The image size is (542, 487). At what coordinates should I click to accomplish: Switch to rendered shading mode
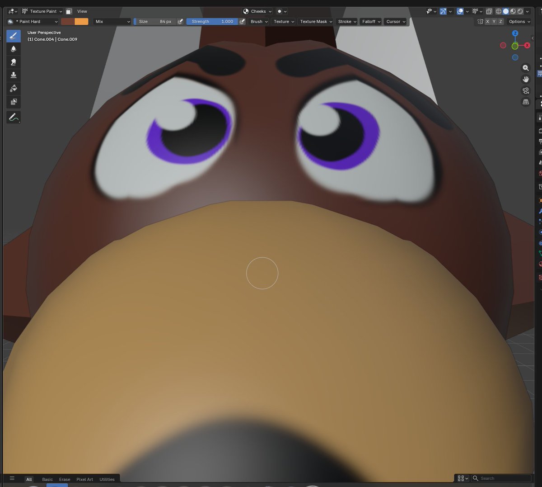[520, 11]
